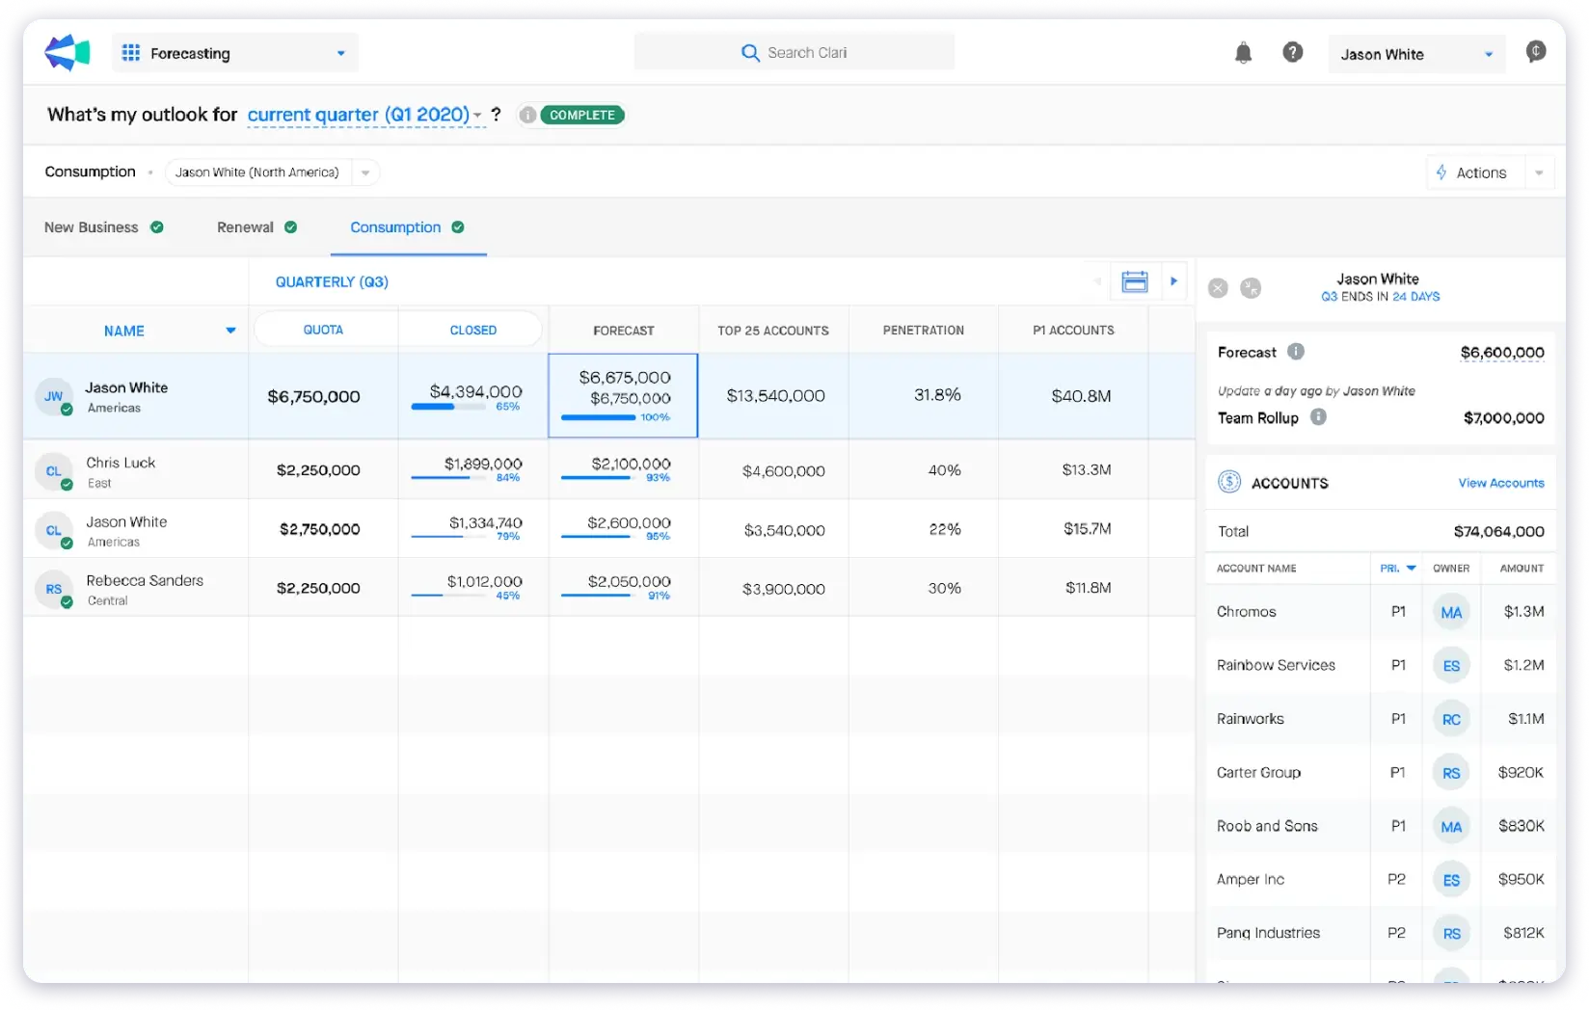Click the View Accounts link
The width and height of the screenshot is (1589, 1010).
click(1500, 482)
